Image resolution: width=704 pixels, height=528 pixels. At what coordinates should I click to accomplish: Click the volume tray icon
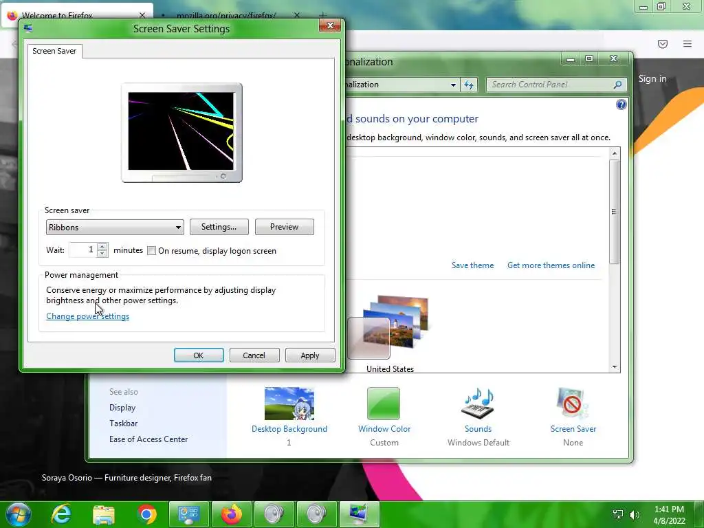click(634, 514)
